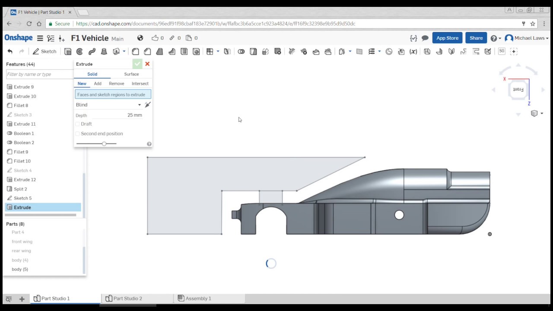
Task: Enable the Second end position checkbox
Action: coord(78,133)
